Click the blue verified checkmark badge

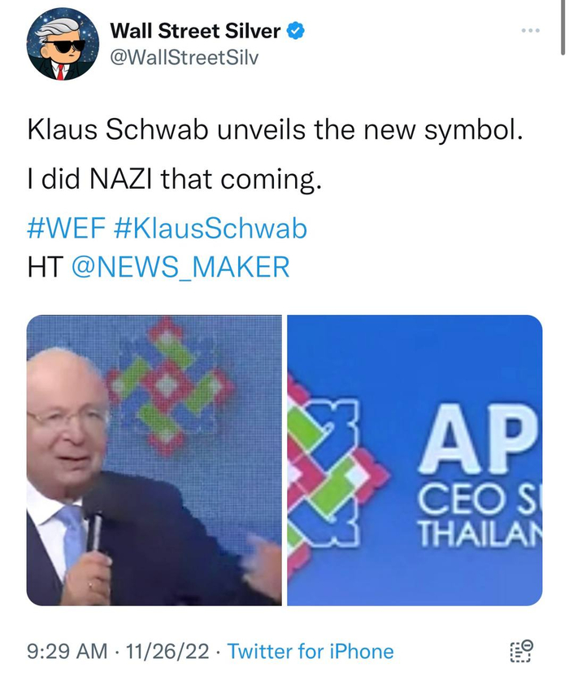point(298,32)
